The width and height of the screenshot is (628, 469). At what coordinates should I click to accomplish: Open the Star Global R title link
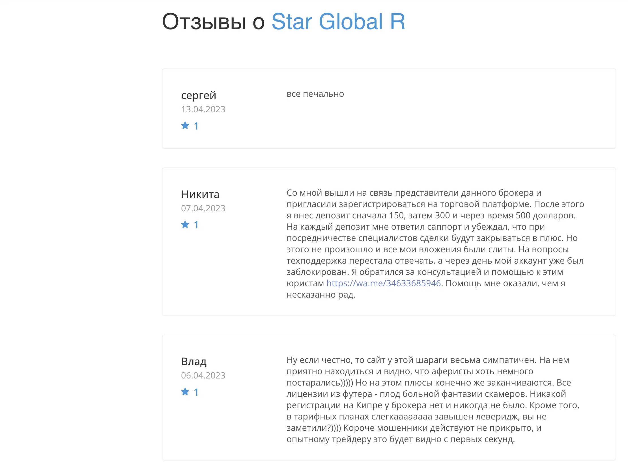[x=338, y=21]
